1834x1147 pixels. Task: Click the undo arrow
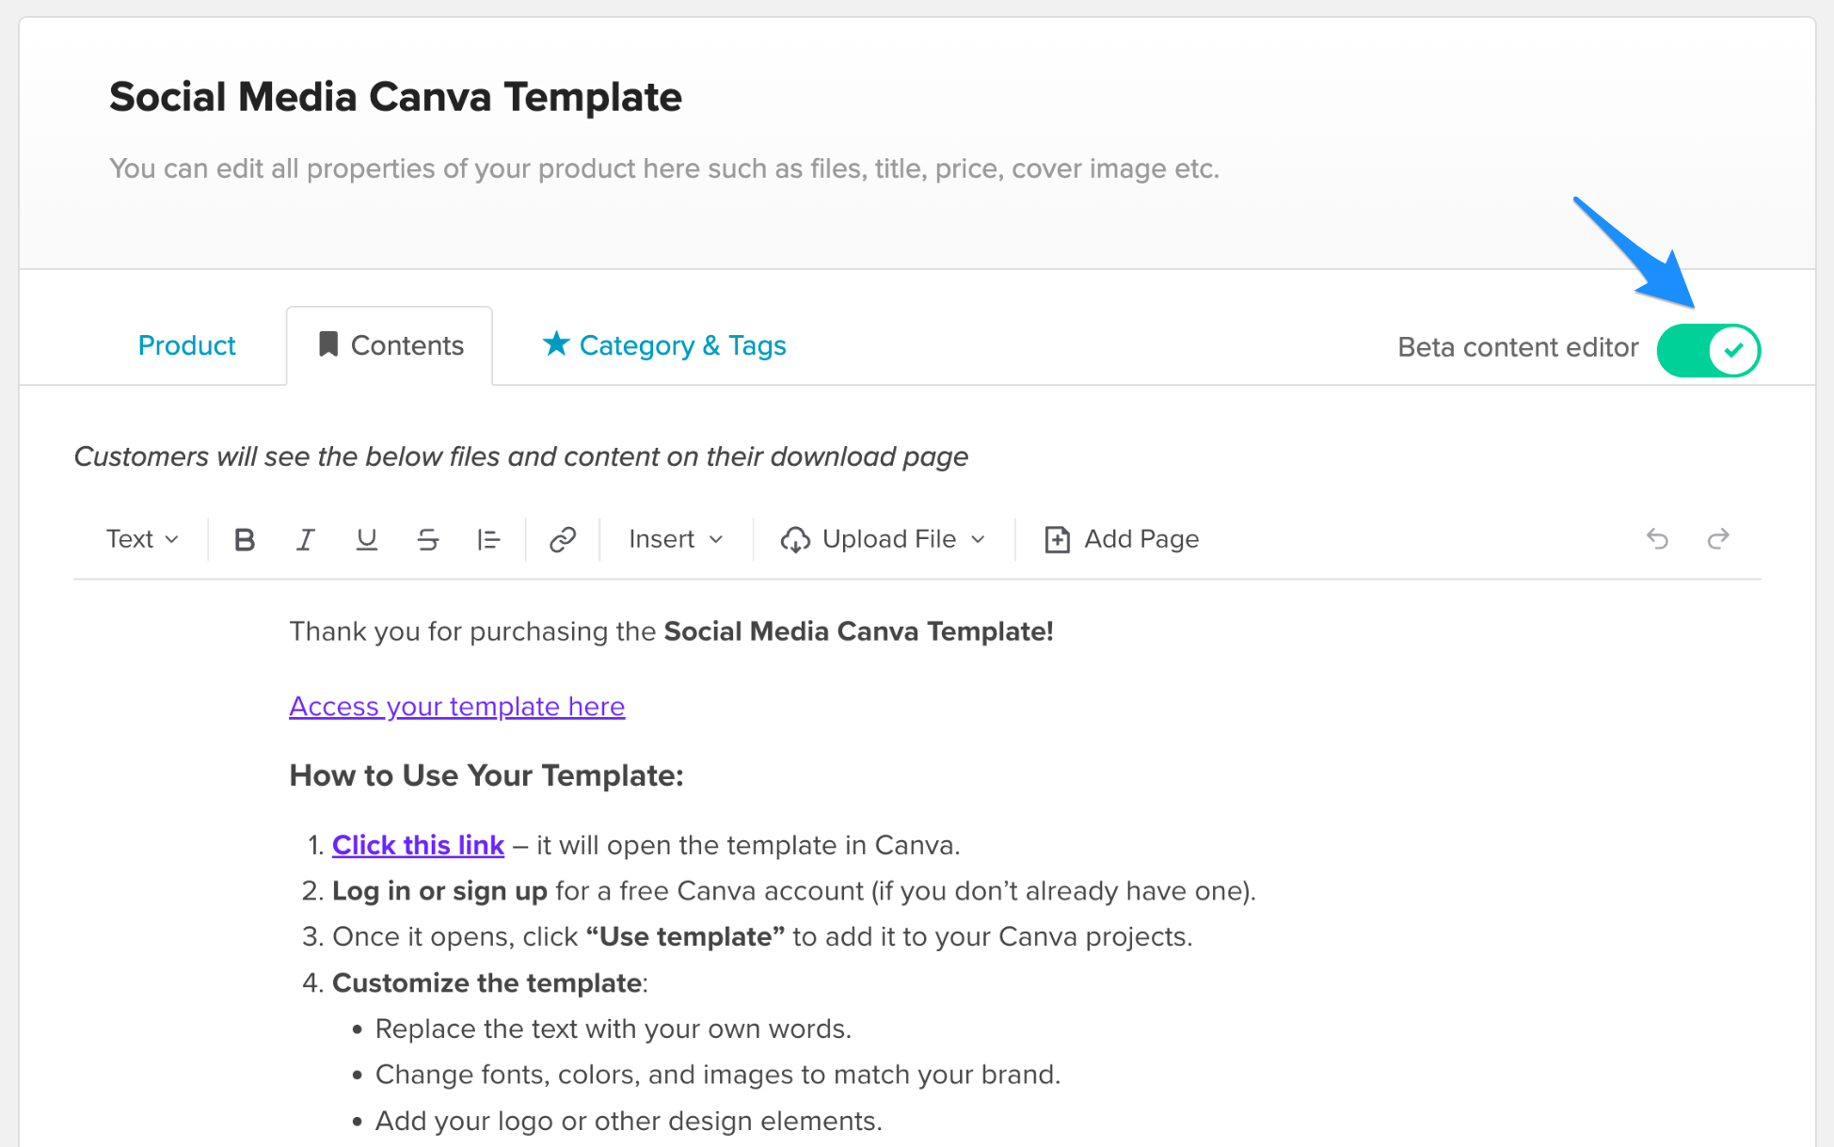(x=1657, y=539)
